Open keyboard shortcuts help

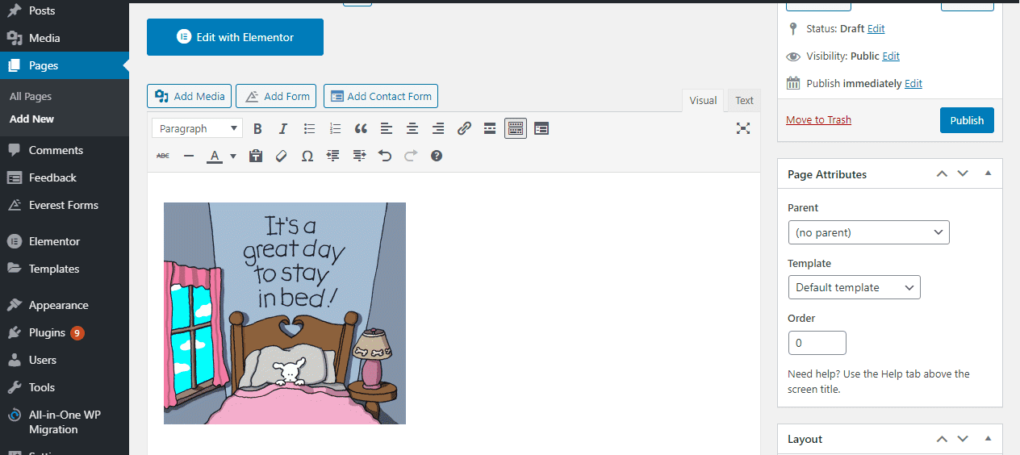pyautogui.click(x=437, y=156)
